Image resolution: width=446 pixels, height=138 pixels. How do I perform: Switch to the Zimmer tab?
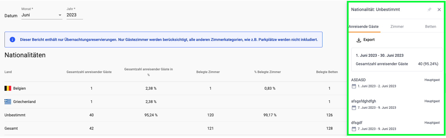point(397,27)
